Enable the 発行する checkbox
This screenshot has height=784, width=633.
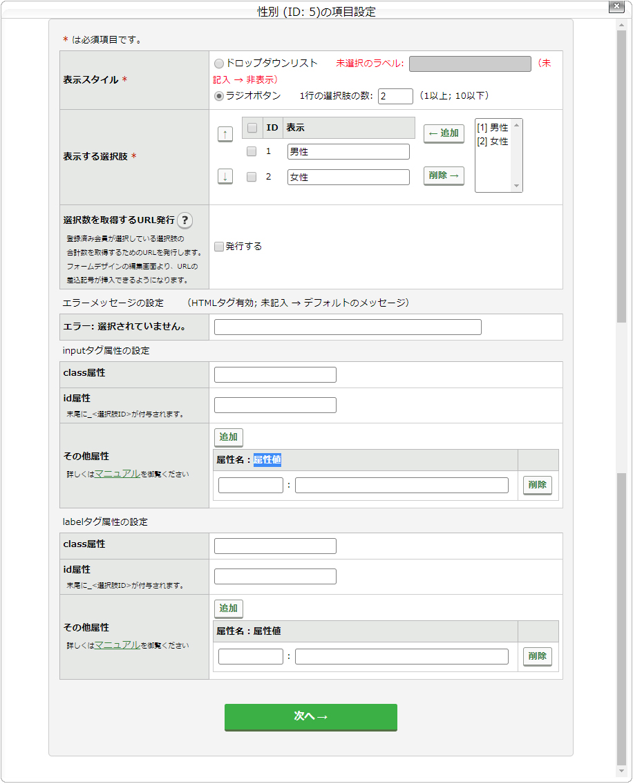(x=218, y=247)
